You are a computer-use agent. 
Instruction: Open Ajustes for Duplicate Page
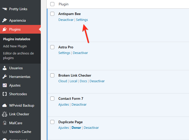pos(64,128)
